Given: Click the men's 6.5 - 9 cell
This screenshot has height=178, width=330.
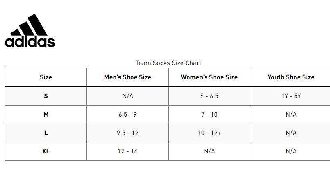Looking at the screenshot, I should (127, 115).
